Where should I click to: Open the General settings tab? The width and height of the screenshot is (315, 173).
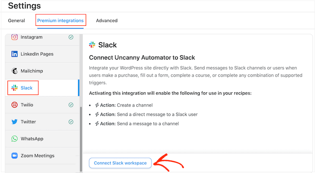pyautogui.click(x=16, y=21)
